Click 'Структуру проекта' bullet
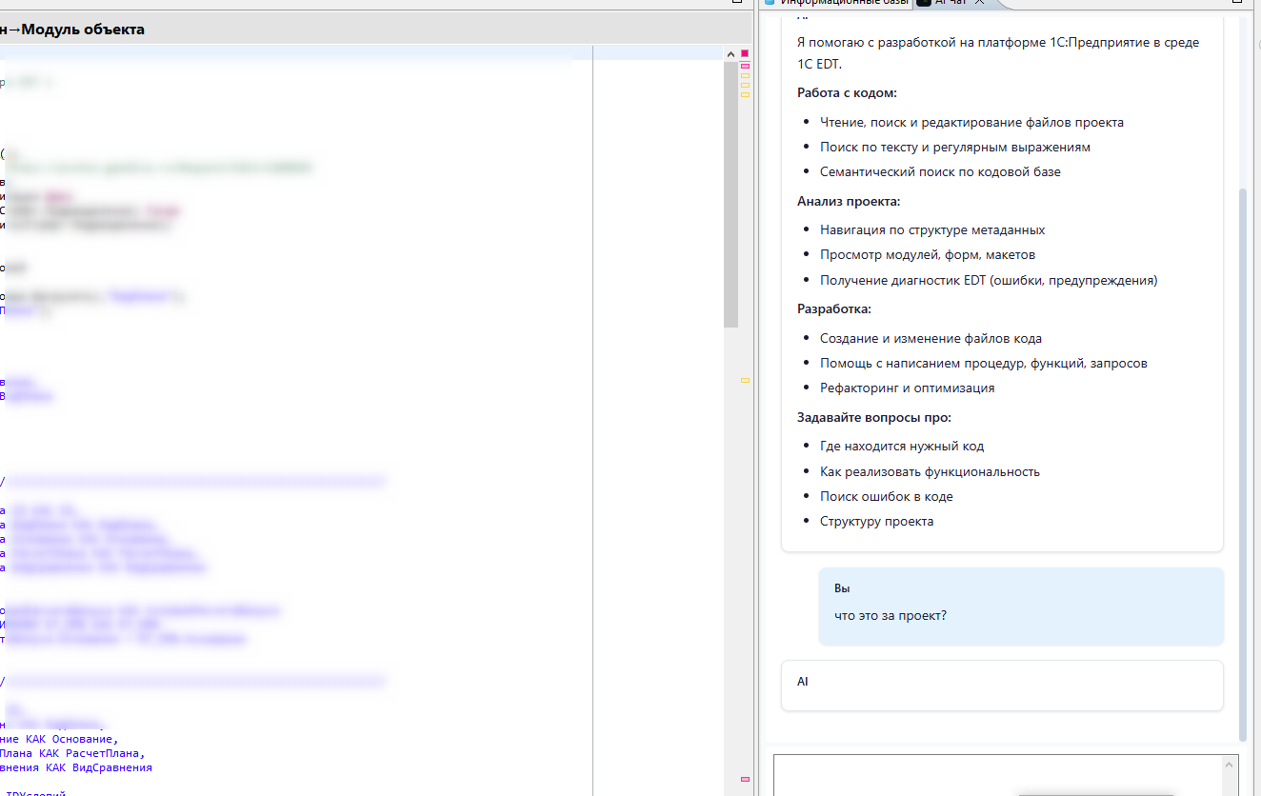Viewport: 1261px width, 796px height. tap(876, 522)
